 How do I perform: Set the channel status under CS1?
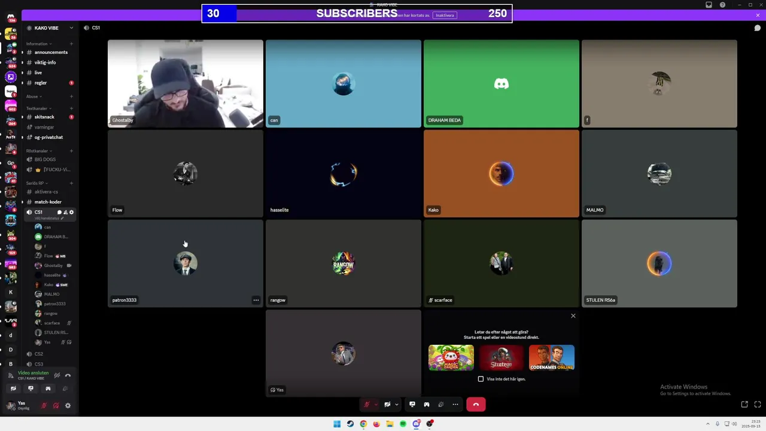click(x=49, y=218)
